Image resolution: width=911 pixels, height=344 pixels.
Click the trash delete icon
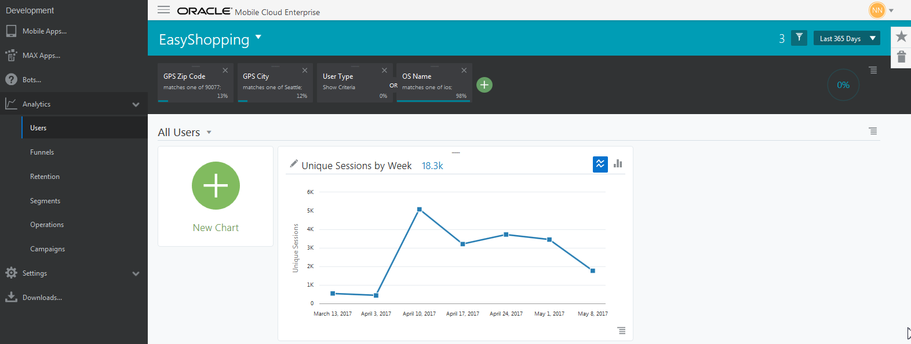901,57
